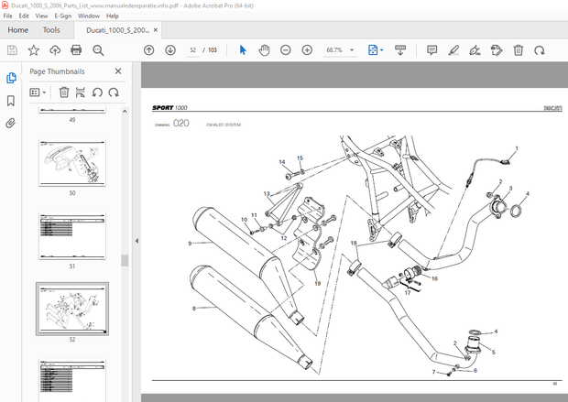The image size is (568, 402).
Task: Click part number 19 label in diagram
Action: click(x=317, y=283)
